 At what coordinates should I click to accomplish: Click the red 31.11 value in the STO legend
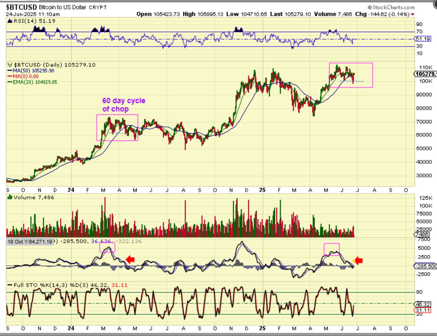point(119,285)
